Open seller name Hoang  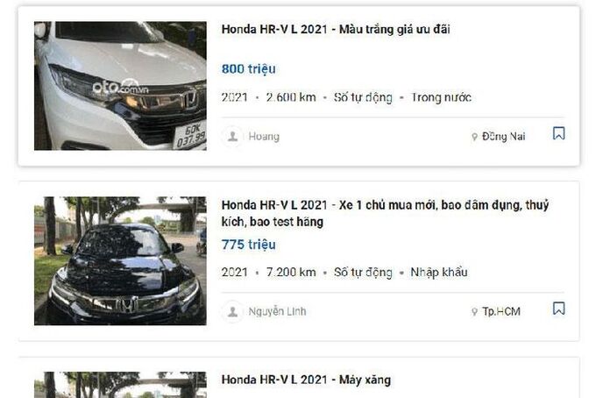pyautogui.click(x=264, y=137)
